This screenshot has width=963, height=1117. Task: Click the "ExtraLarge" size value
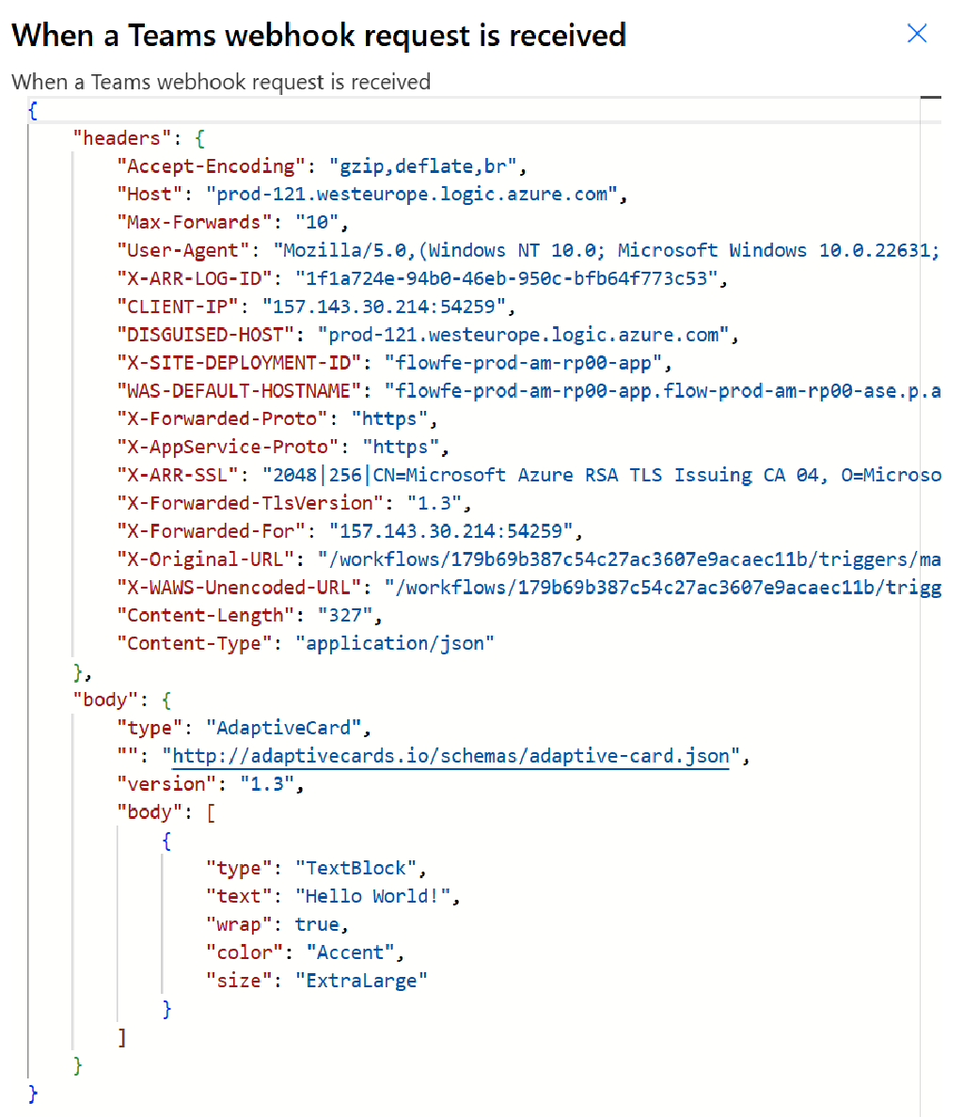pos(362,981)
